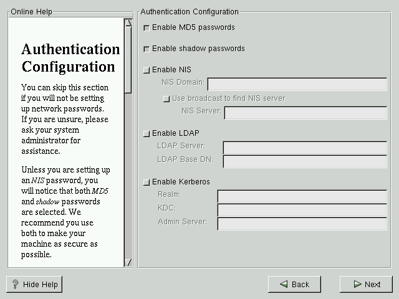Image resolution: width=399 pixels, height=299 pixels.
Task: Check Use broadcast to find NIS server
Action: pyautogui.click(x=166, y=98)
